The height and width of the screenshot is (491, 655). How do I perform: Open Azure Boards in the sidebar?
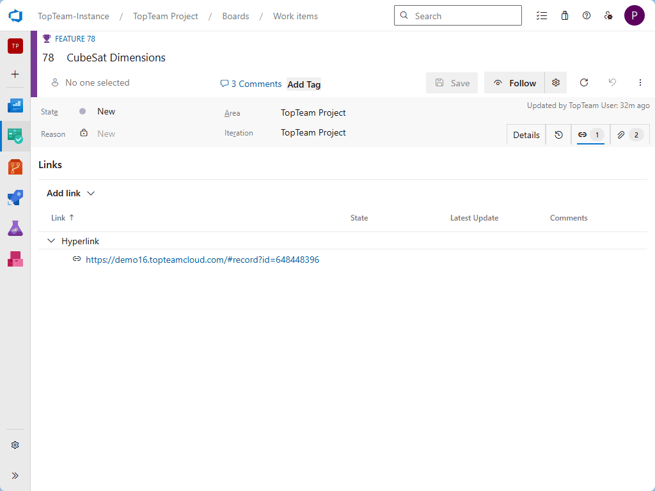[15, 136]
